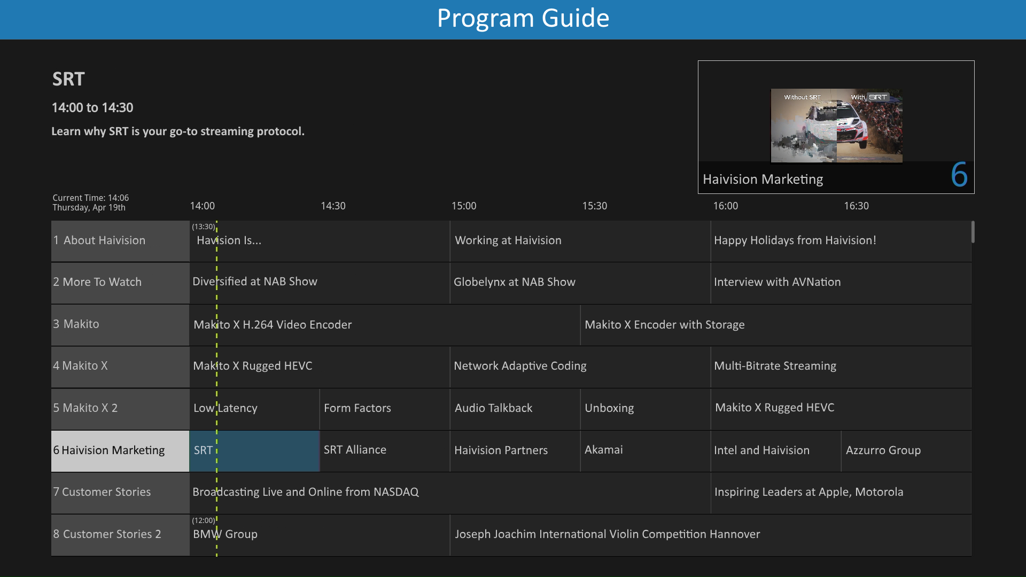Open the Makito X H.264 Video Encoder program
This screenshot has height=577, width=1026.
[383, 324]
